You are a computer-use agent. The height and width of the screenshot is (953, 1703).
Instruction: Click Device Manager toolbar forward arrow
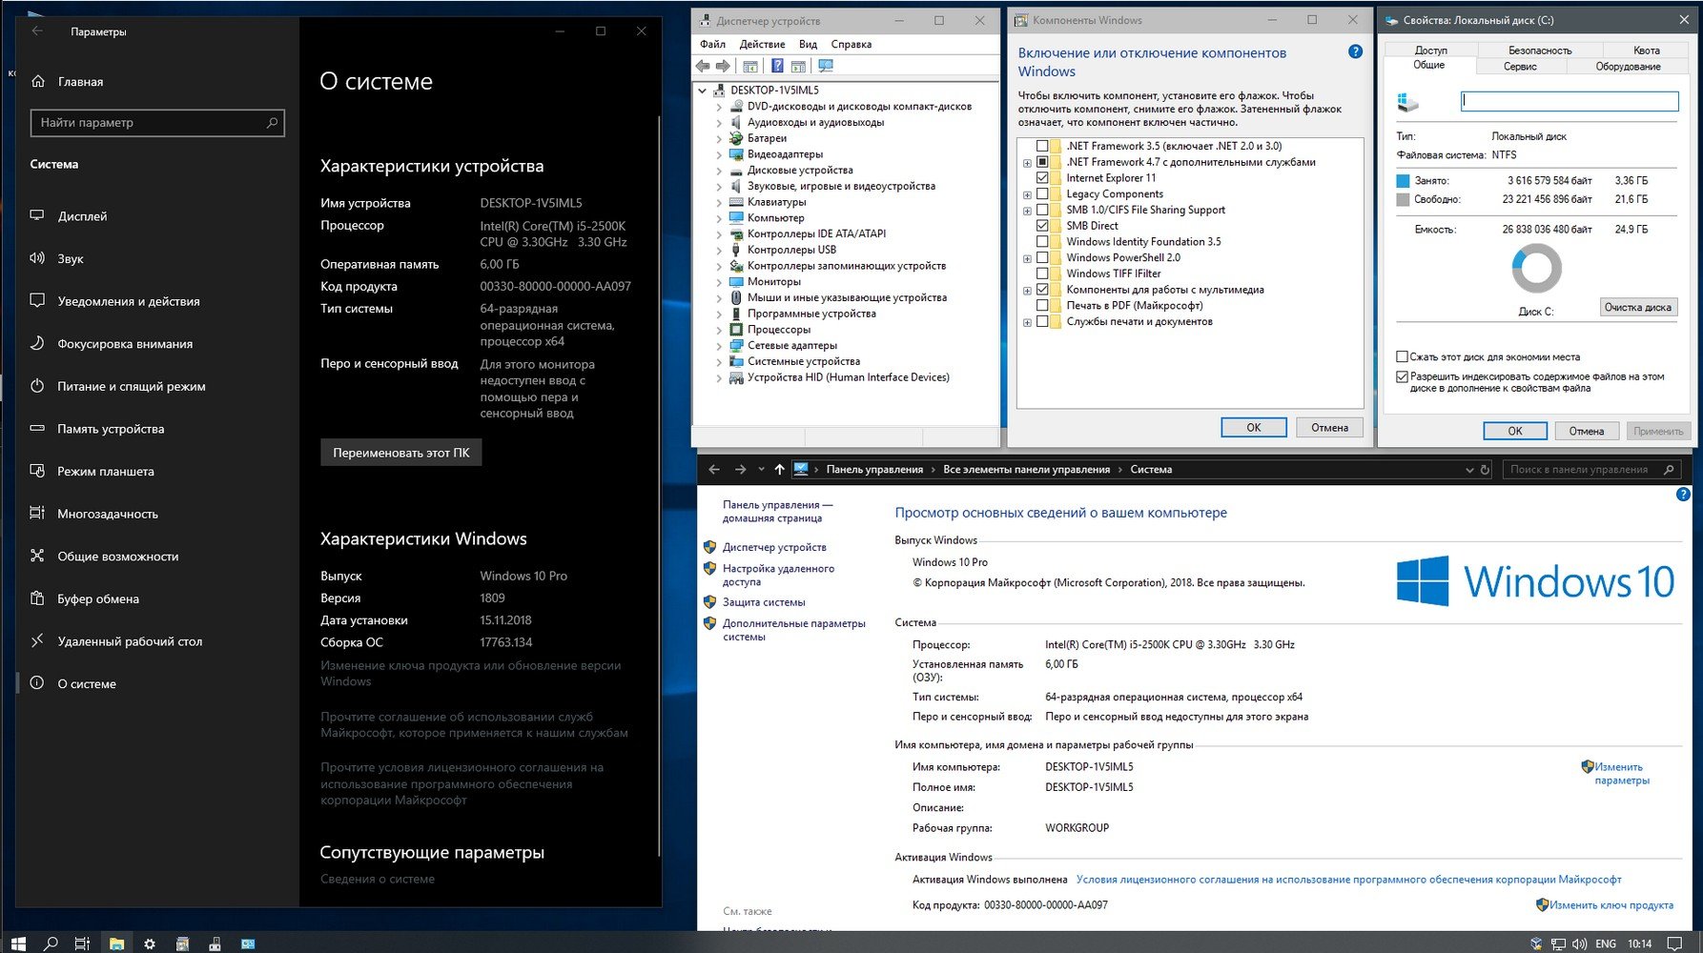pos(723,66)
